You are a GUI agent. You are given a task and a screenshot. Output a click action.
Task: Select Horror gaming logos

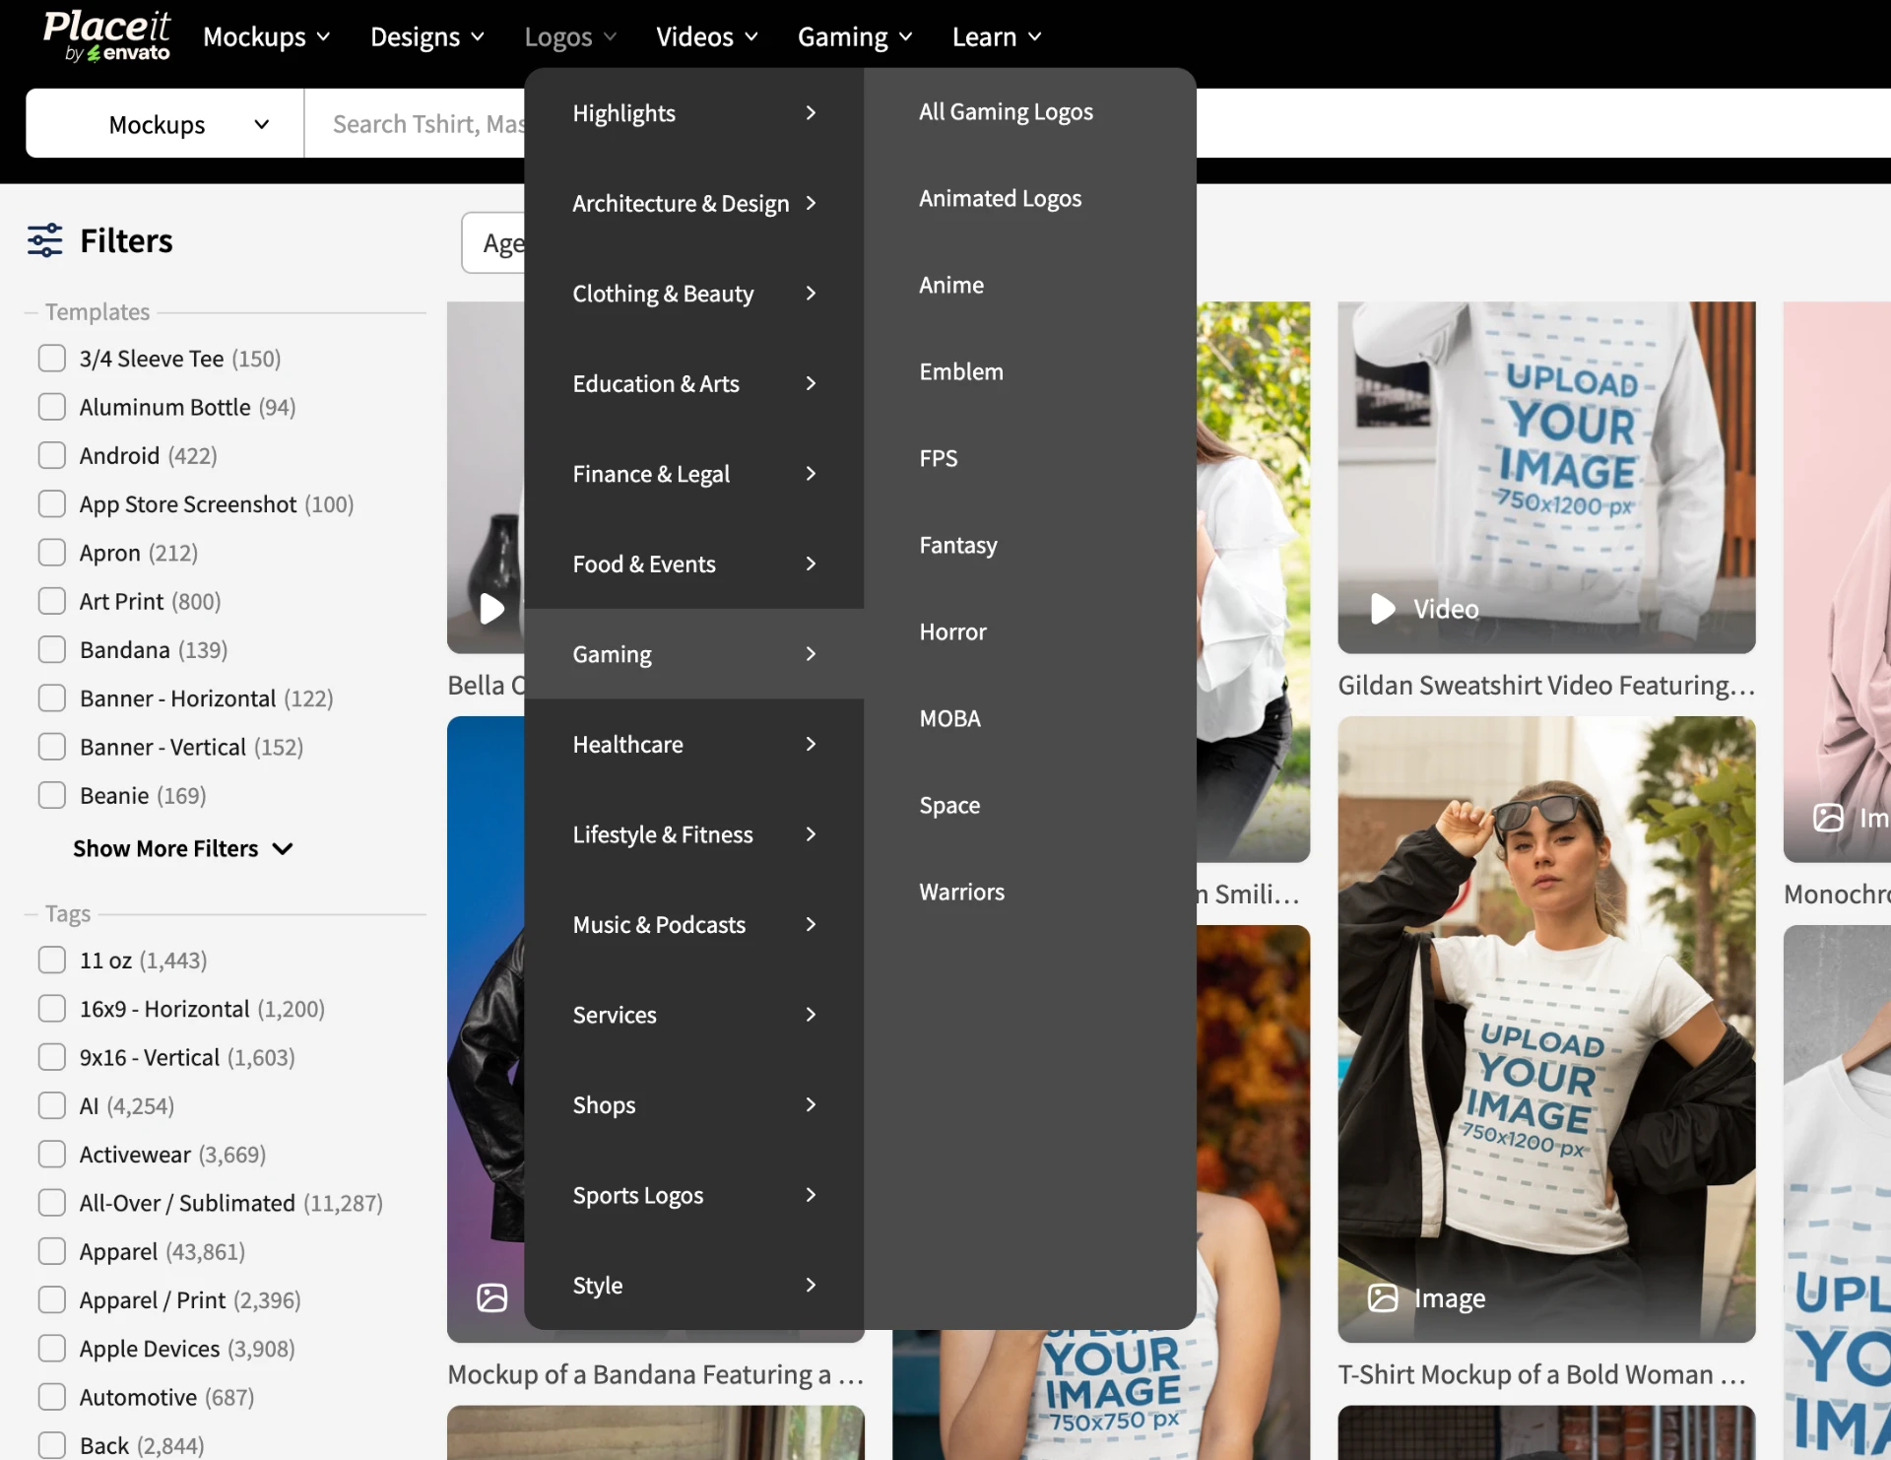click(x=952, y=632)
